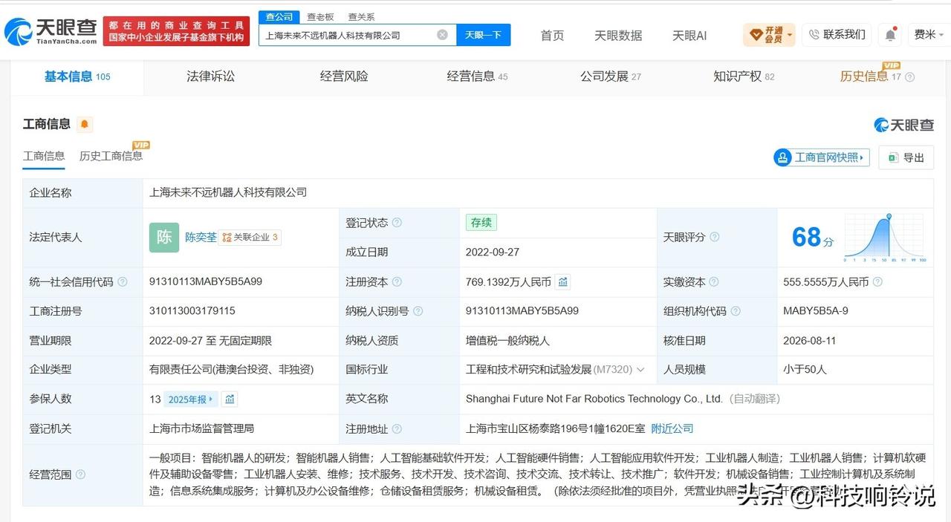
Task: Open 天眼数据 in top navigation
Action: [618, 35]
